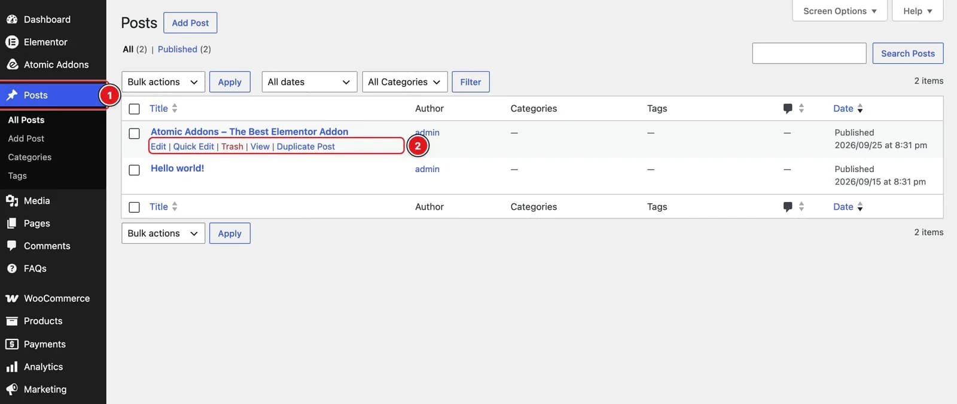Click the Search Posts button
The height and width of the screenshot is (404, 957).
coord(908,53)
